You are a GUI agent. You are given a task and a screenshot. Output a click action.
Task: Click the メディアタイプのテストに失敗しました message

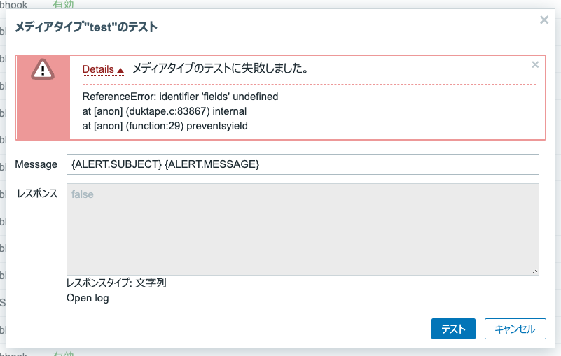pos(221,69)
